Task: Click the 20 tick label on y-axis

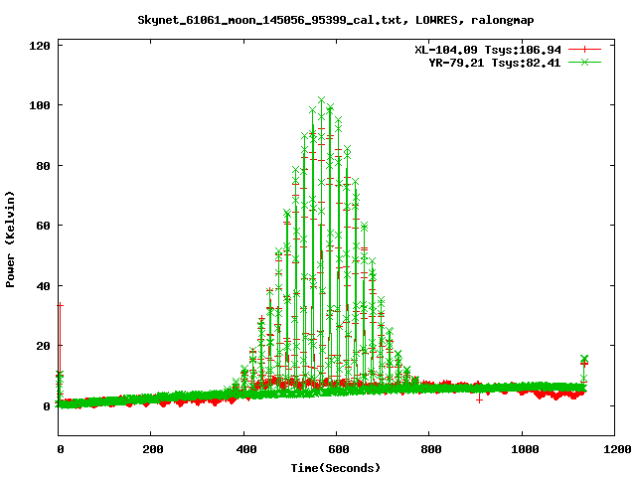Action: pos(44,346)
